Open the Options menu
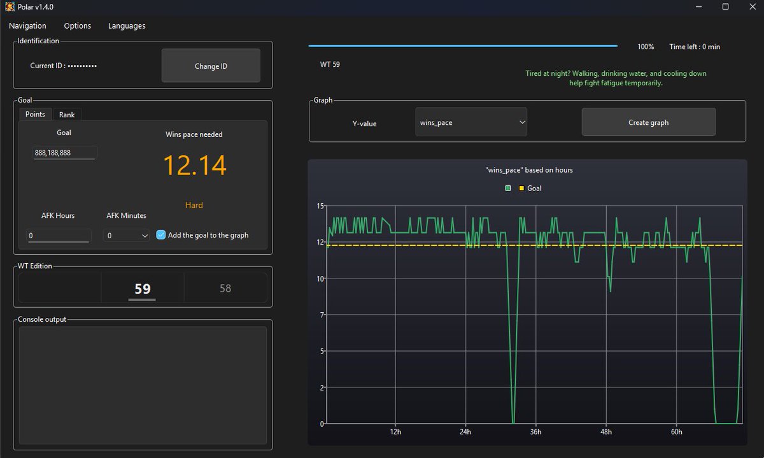The height and width of the screenshot is (458, 764). [x=78, y=26]
